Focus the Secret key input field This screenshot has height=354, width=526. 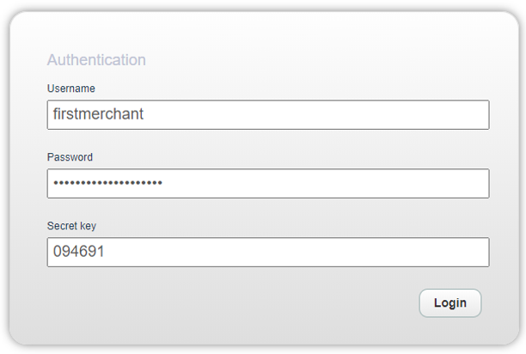tap(267, 252)
